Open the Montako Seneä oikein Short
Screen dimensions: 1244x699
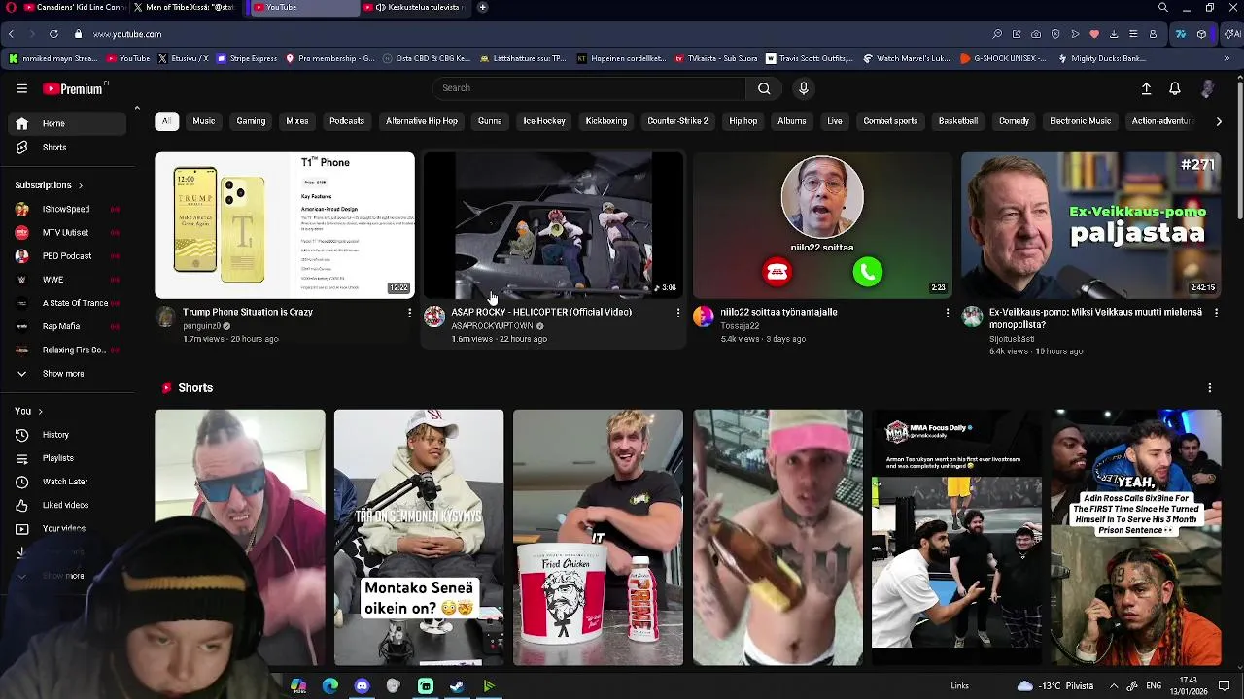tap(419, 538)
